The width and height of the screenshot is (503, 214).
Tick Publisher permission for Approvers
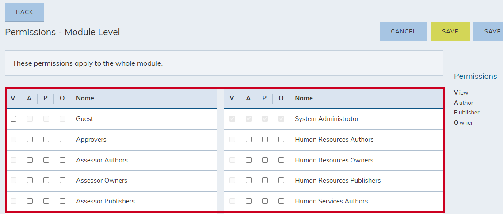tap(46, 140)
